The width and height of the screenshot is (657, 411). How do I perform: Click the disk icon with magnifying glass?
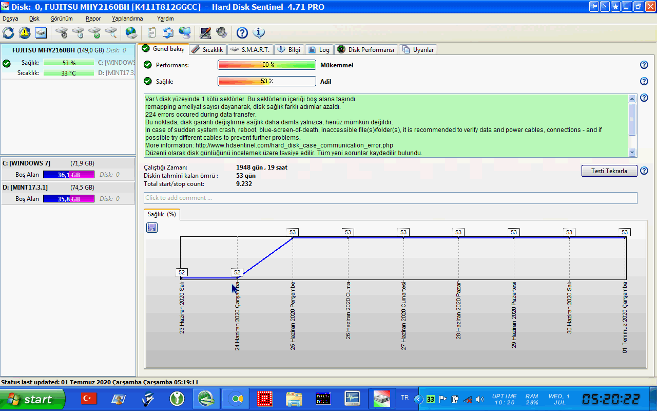[111, 33]
